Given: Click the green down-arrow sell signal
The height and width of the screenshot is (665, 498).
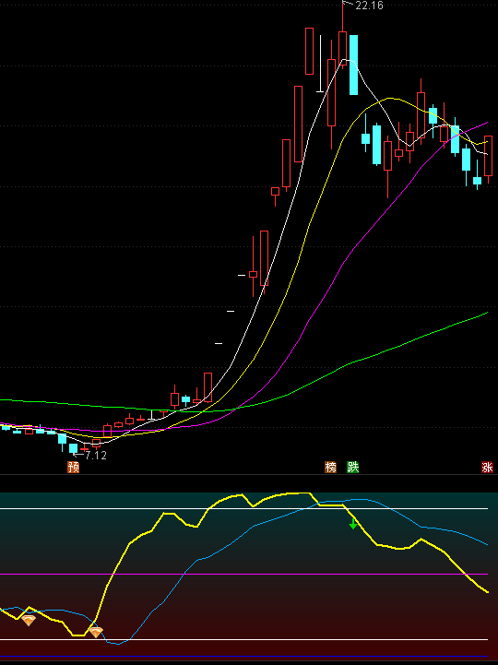Looking at the screenshot, I should tap(353, 524).
